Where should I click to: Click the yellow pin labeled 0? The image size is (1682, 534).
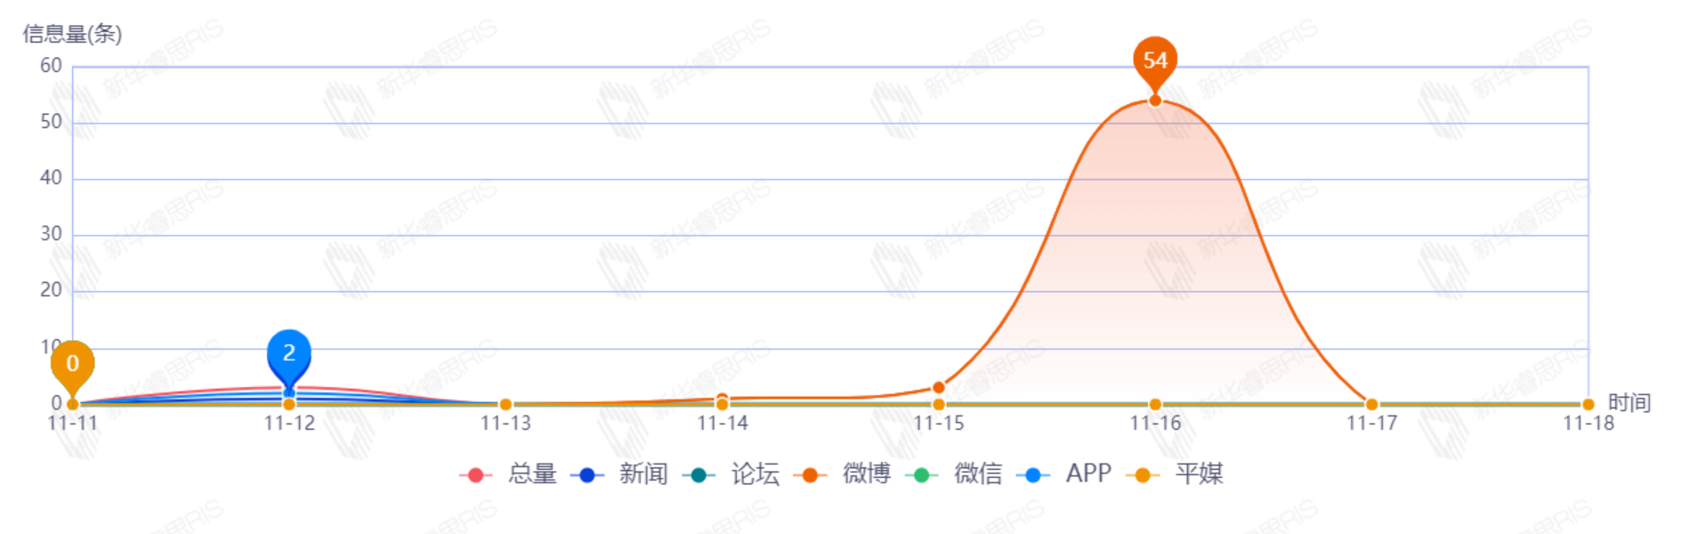pyautogui.click(x=72, y=363)
